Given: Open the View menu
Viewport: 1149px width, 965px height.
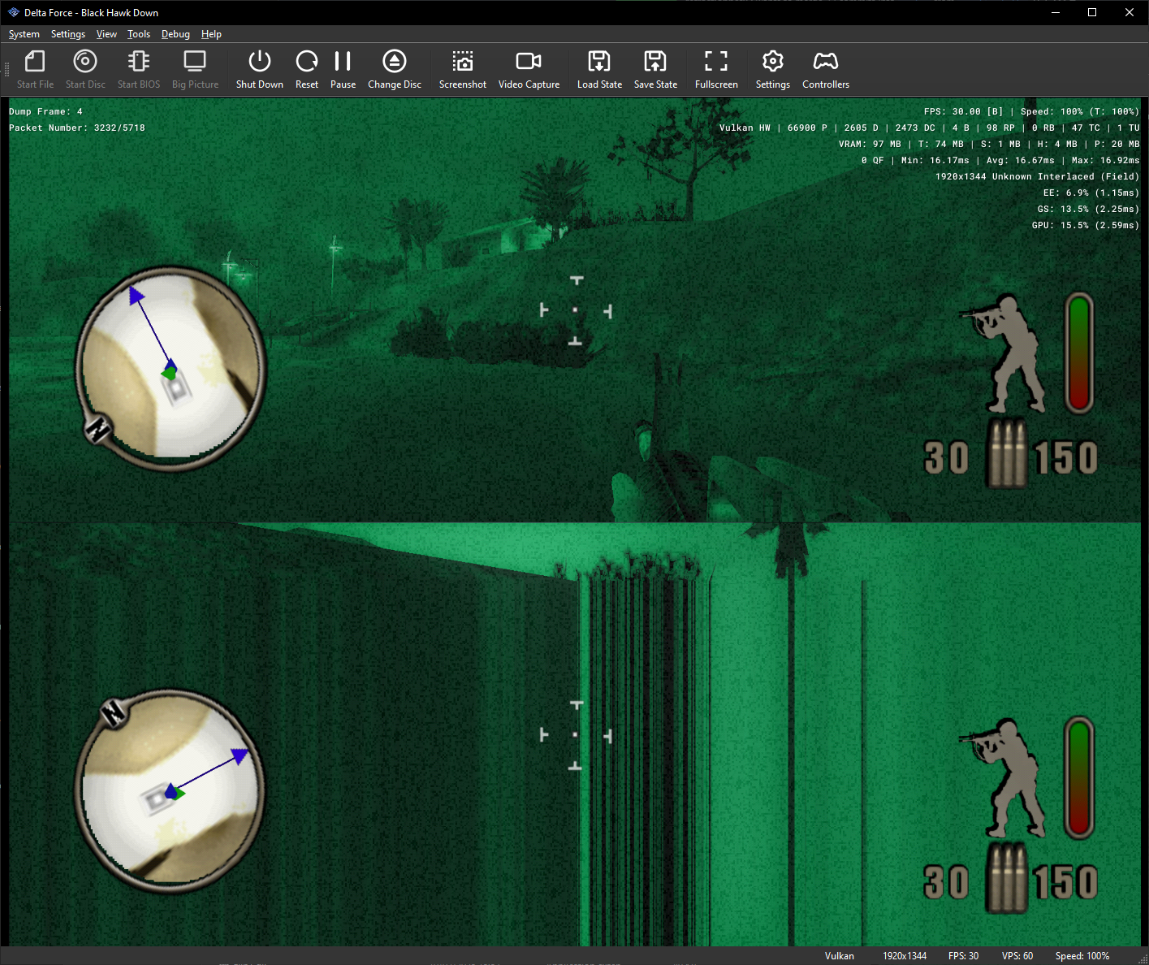Looking at the screenshot, I should [106, 34].
